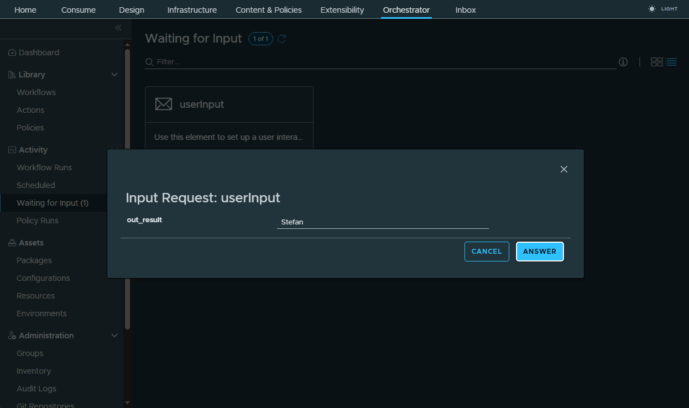Viewport: 689px width, 408px height.
Task: Switch to card grid view
Action: [656, 62]
